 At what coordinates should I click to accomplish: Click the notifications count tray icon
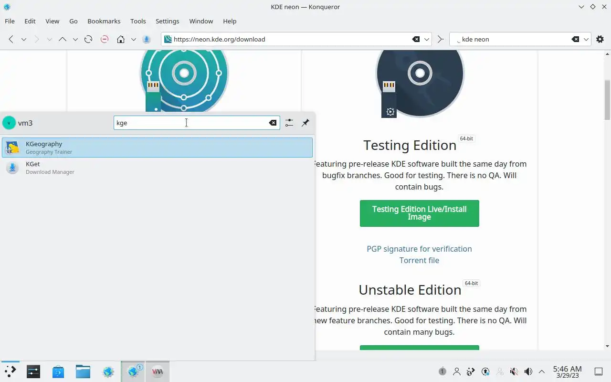coord(442,371)
